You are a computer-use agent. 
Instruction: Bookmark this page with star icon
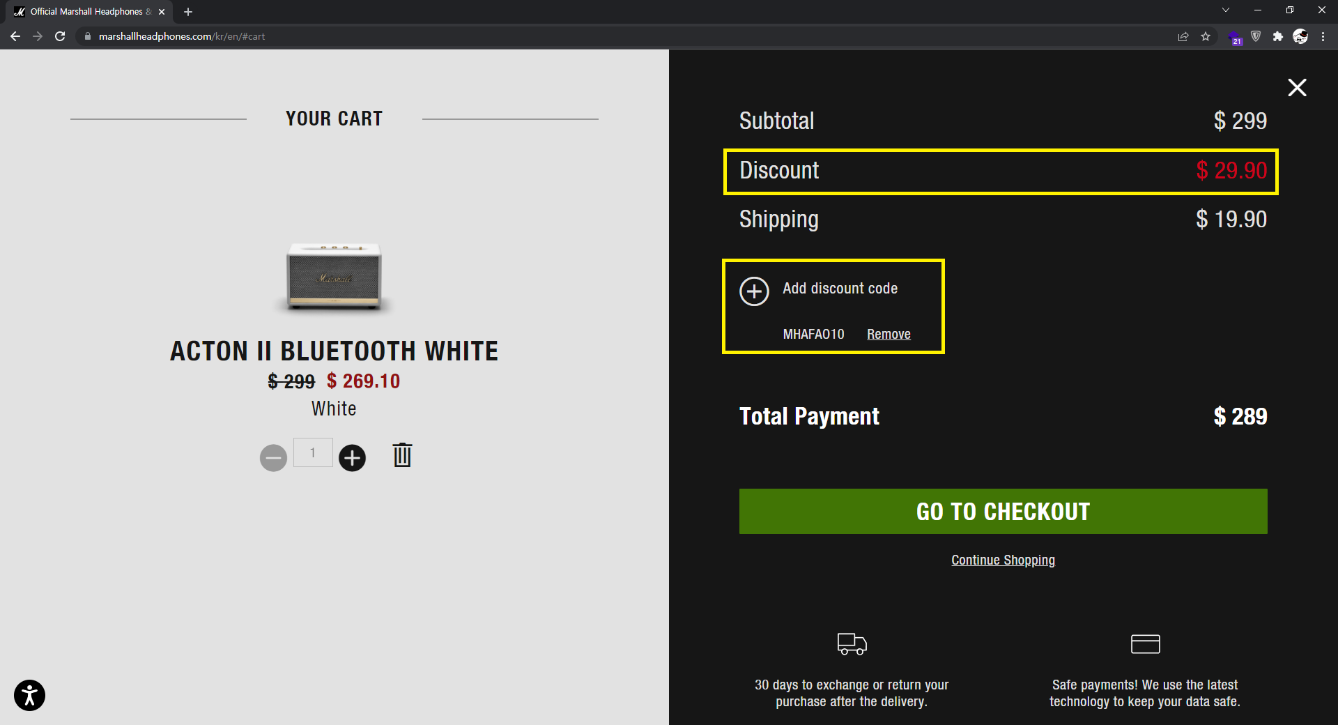tap(1206, 36)
